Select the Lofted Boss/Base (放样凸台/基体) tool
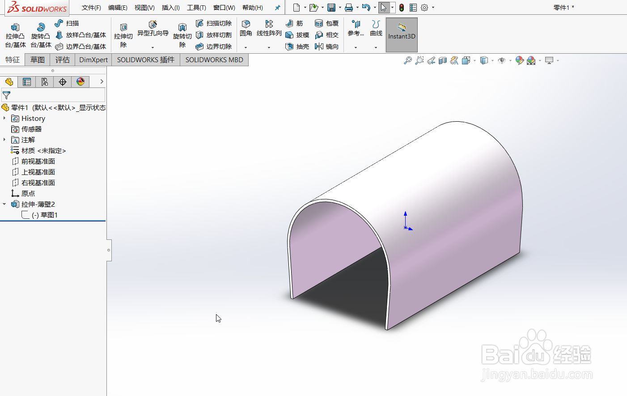Viewport: 627px width, 396px height. 80,35
